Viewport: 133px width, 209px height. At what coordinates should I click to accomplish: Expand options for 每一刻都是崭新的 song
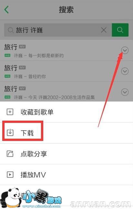point(125,50)
